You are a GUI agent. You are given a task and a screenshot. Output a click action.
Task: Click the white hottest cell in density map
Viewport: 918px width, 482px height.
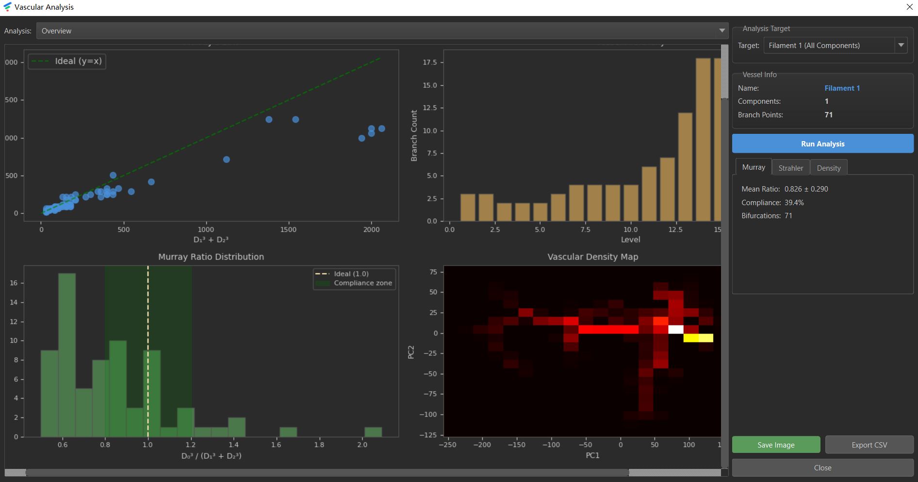(676, 330)
